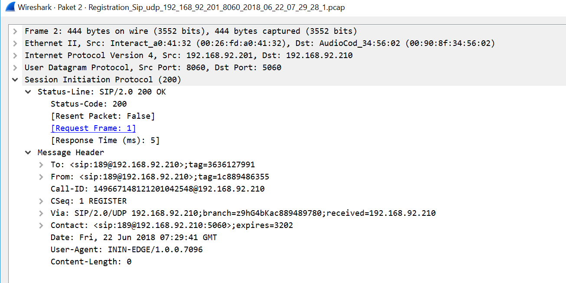Expand the CSeq header field
Screen dimensions: 566x283
[x=41, y=201]
